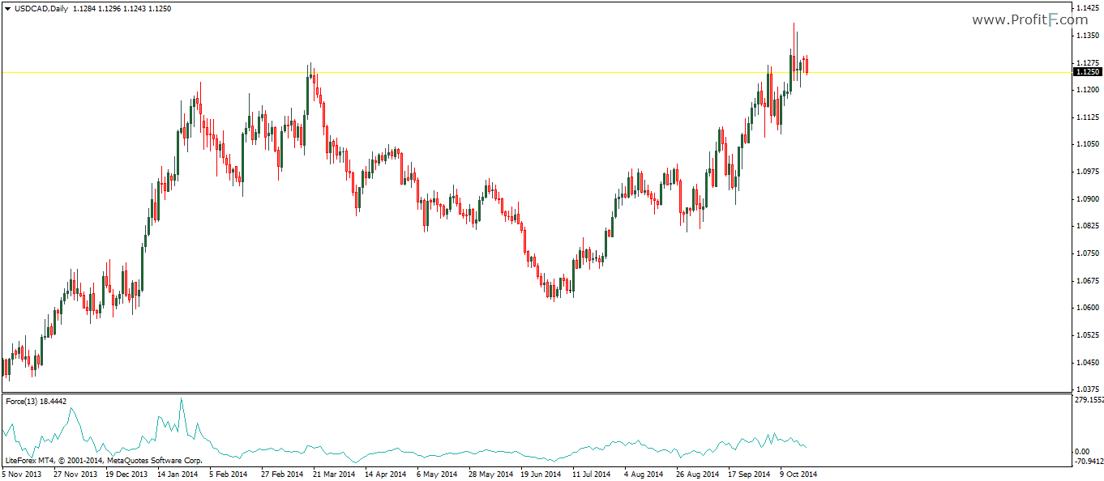Click the 1.1200 price axis label
Image resolution: width=1104 pixels, height=481 pixels.
(1088, 90)
